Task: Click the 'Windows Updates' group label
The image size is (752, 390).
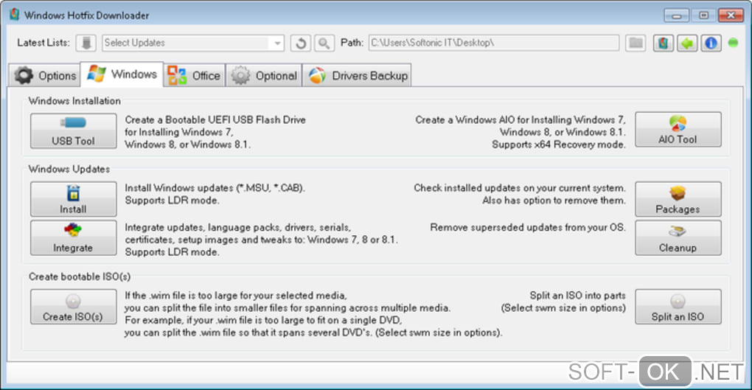Action: (69, 169)
